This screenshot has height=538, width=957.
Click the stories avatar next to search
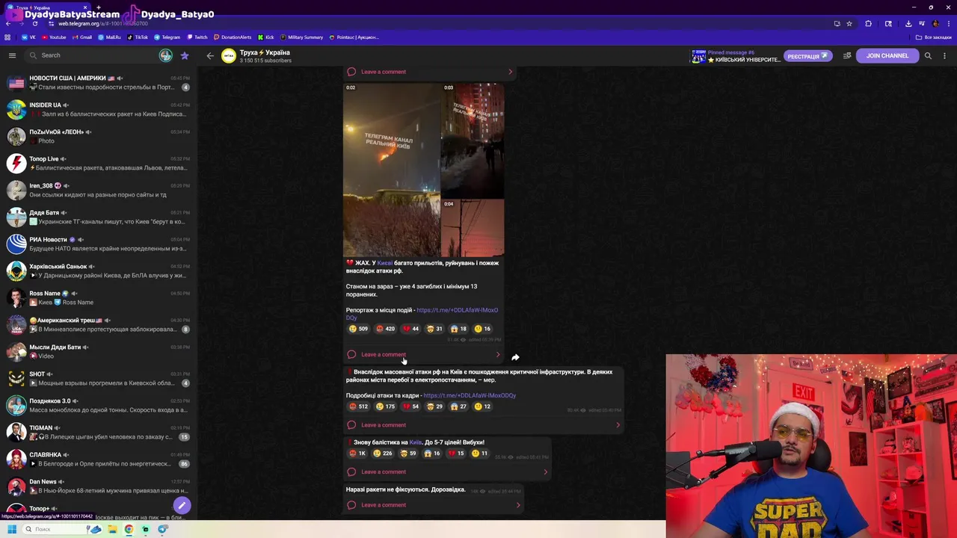tap(166, 55)
